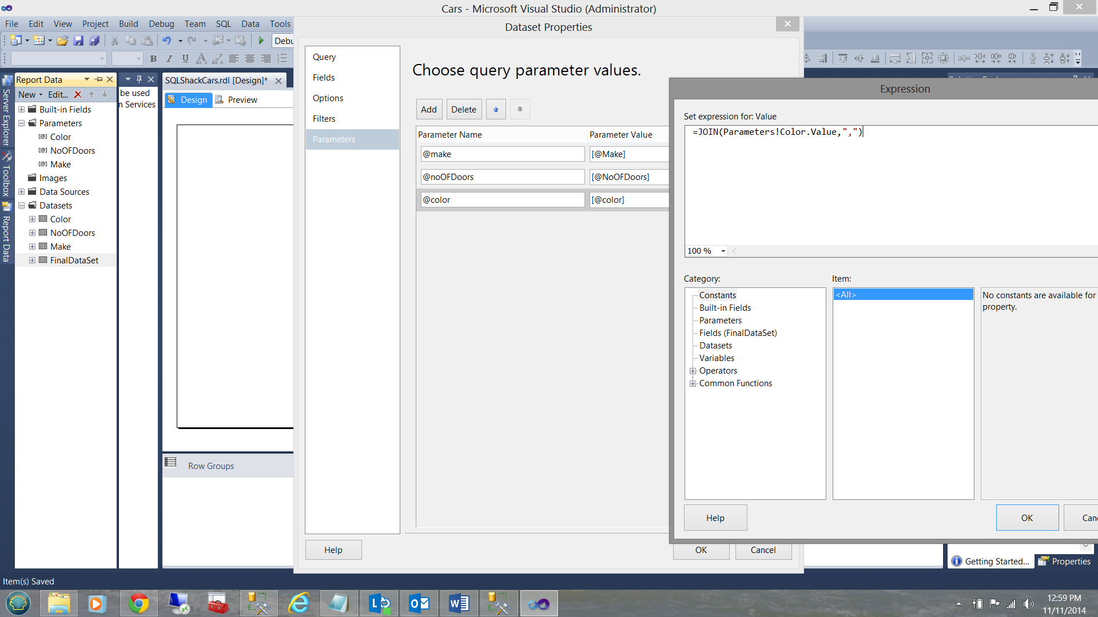
Task: Pin the Report Data panel
Action: (99, 79)
